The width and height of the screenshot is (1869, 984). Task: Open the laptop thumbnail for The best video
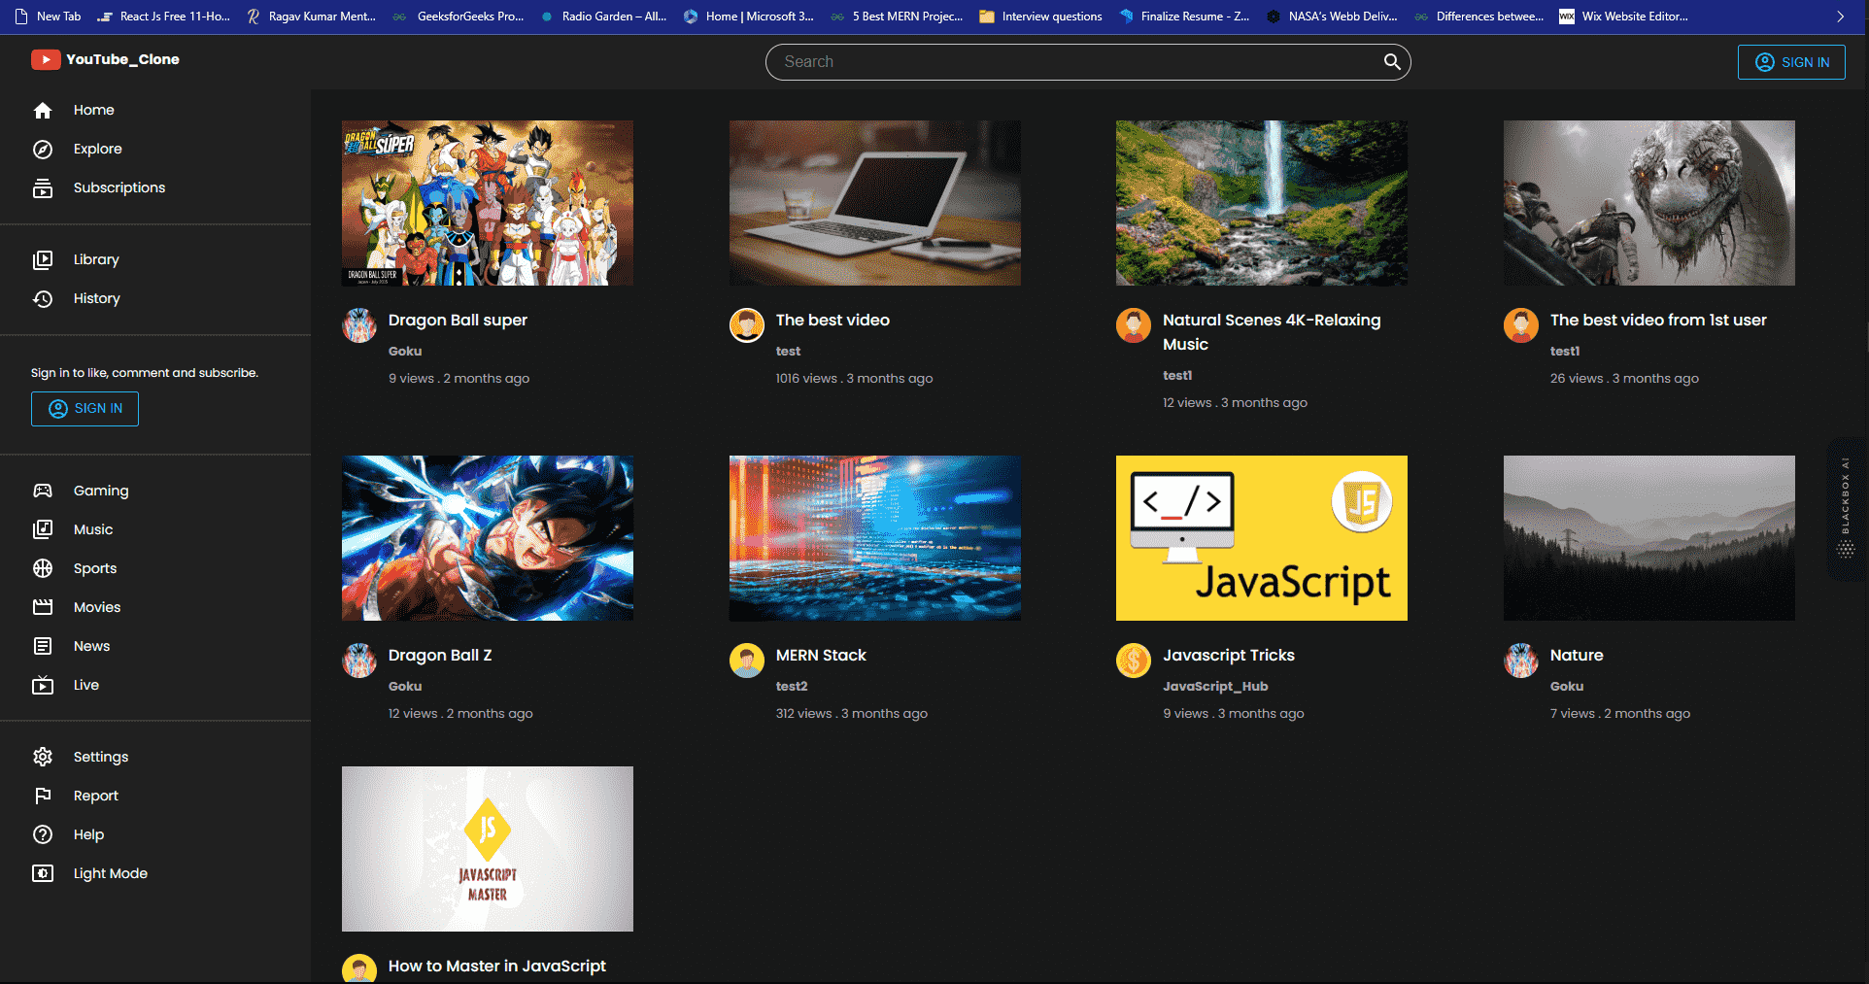point(875,203)
